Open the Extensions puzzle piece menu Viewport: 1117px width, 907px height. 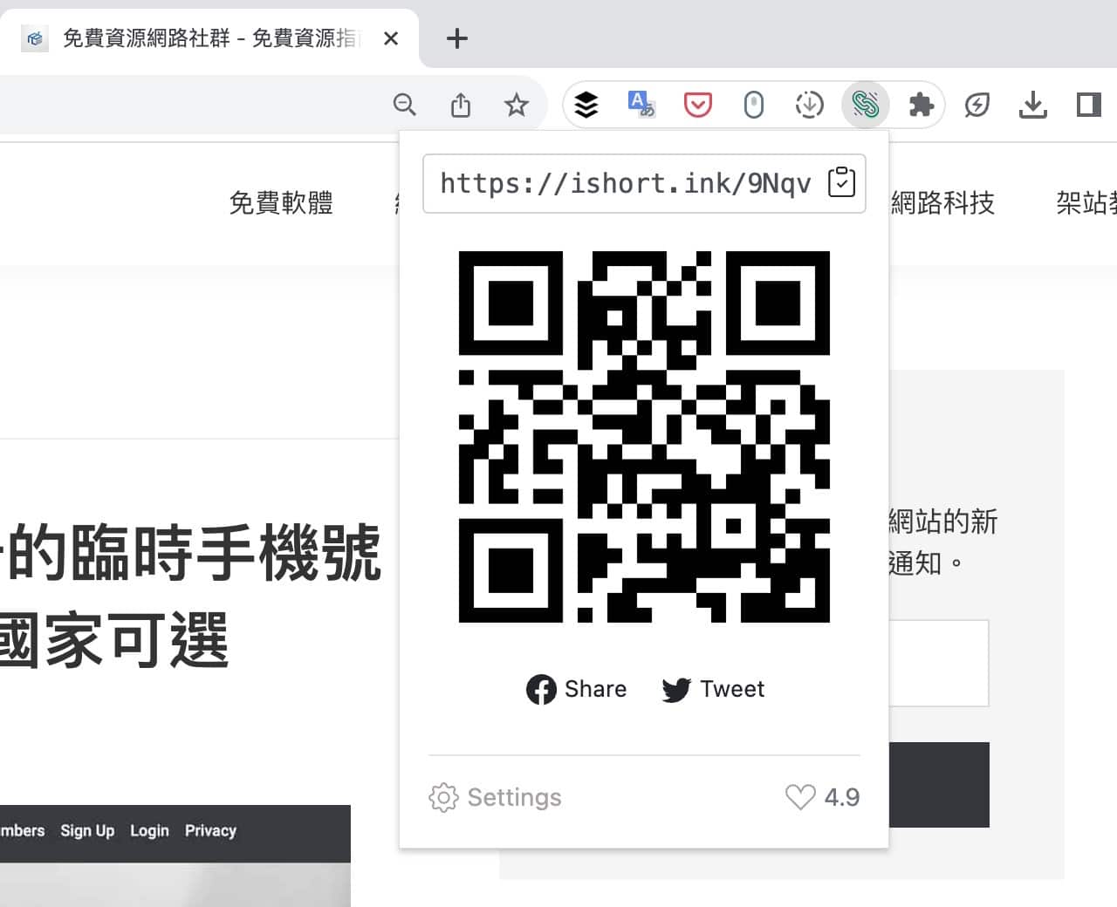922,106
